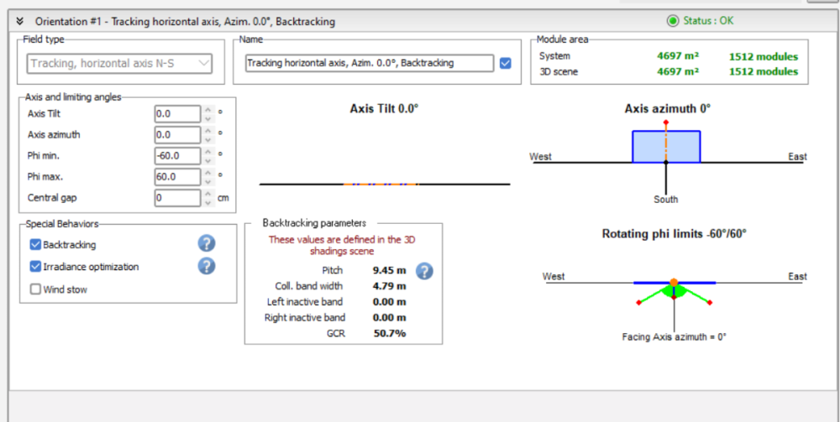Viewport: 840px width, 422px height.
Task: Open the Field type dropdown
Action: (x=120, y=64)
